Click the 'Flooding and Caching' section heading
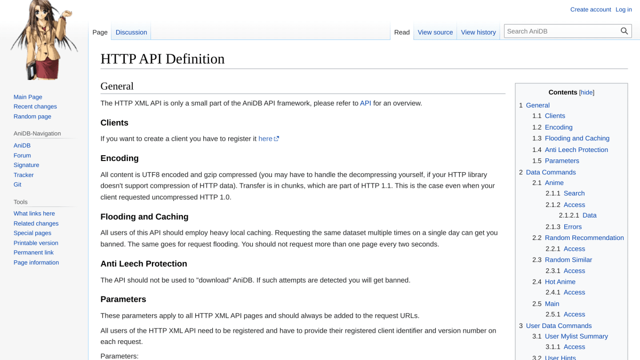This screenshot has height=360, width=640. 145,217
